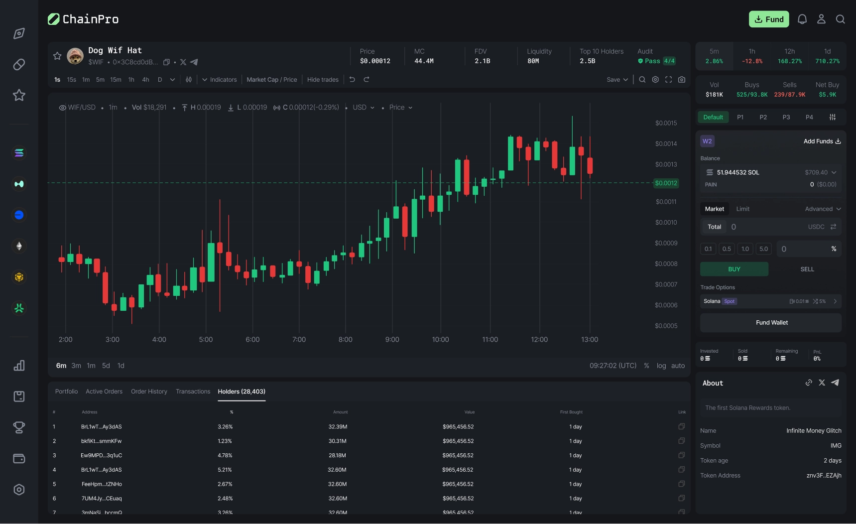Screen dimensions: 856x524
Task: Toggle log scale on chart
Action: (661, 366)
